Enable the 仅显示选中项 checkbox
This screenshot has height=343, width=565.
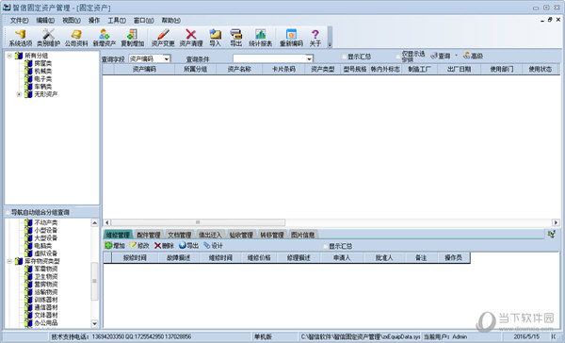pyautogui.click(x=398, y=57)
